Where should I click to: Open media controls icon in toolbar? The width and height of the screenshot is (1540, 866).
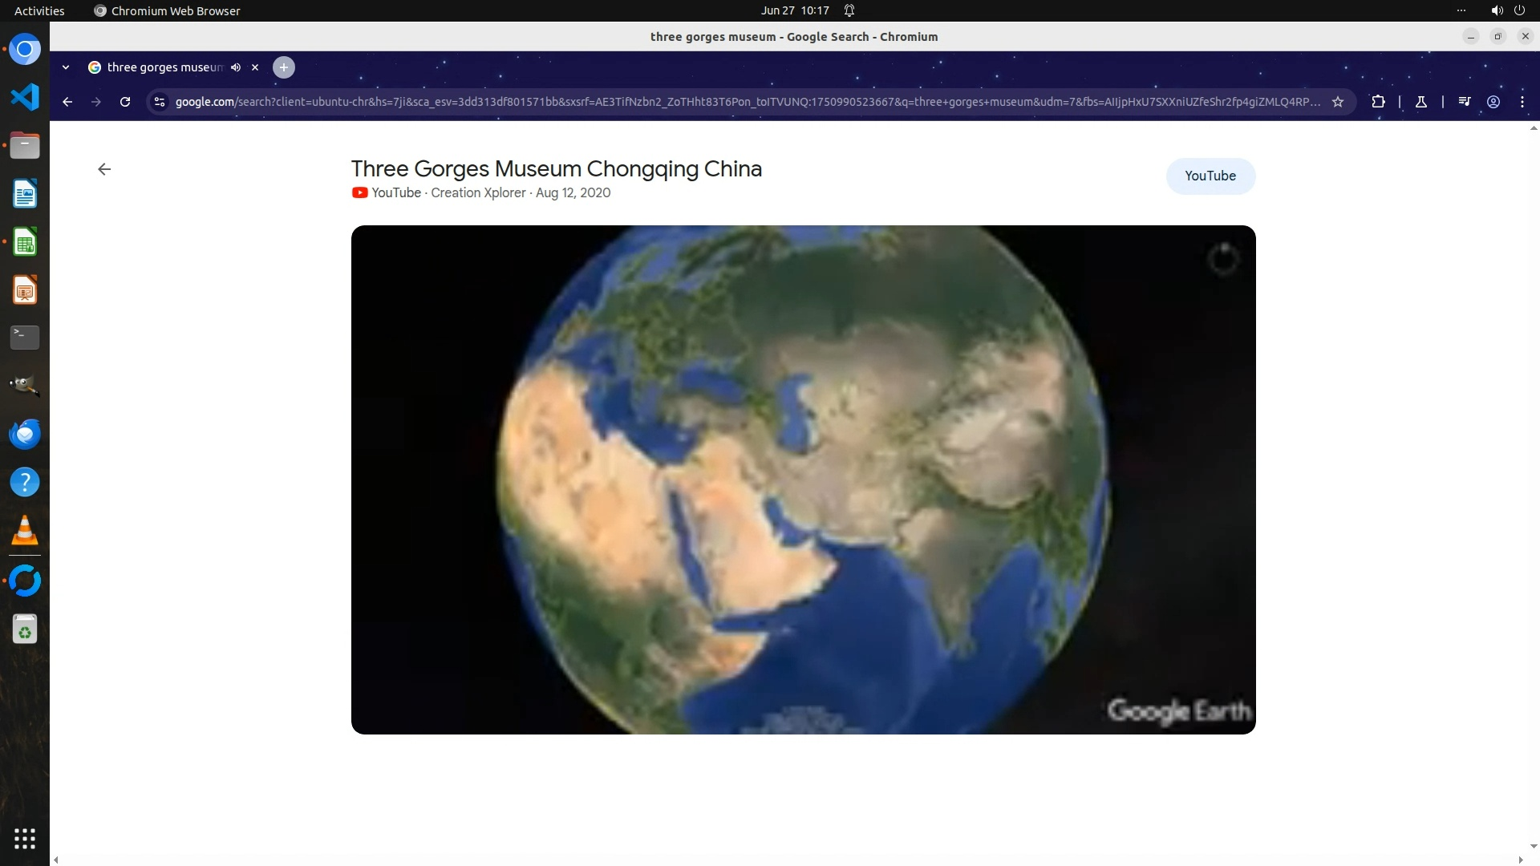click(1465, 102)
